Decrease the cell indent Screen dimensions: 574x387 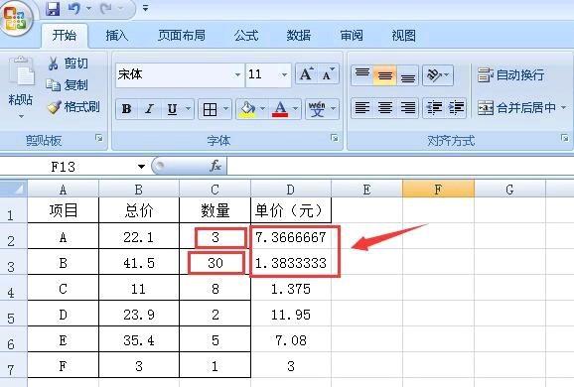tap(434, 108)
